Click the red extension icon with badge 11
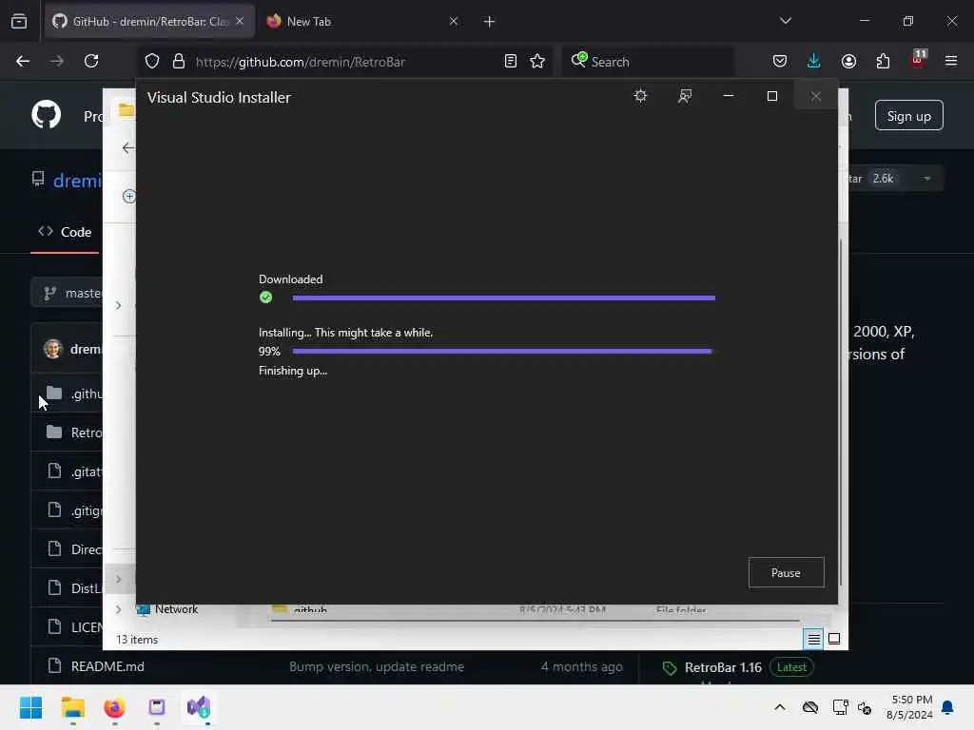The height and width of the screenshot is (730, 974). pyautogui.click(x=918, y=60)
